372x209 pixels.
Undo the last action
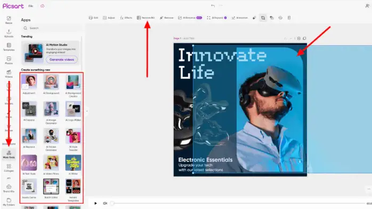click(x=213, y=6)
